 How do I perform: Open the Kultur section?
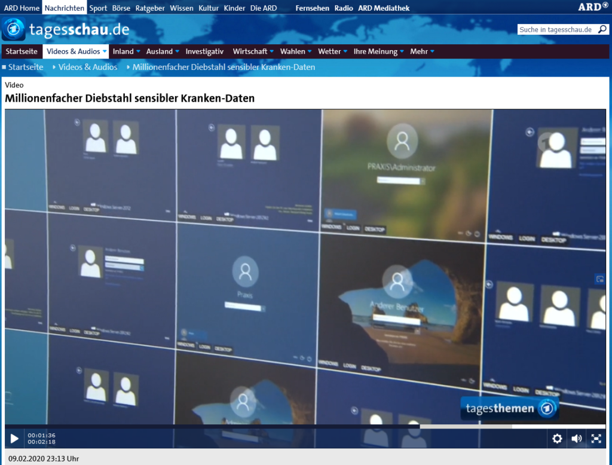pyautogui.click(x=209, y=8)
